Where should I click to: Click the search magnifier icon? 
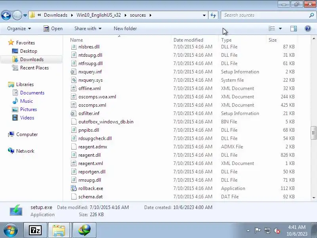(x=311, y=15)
